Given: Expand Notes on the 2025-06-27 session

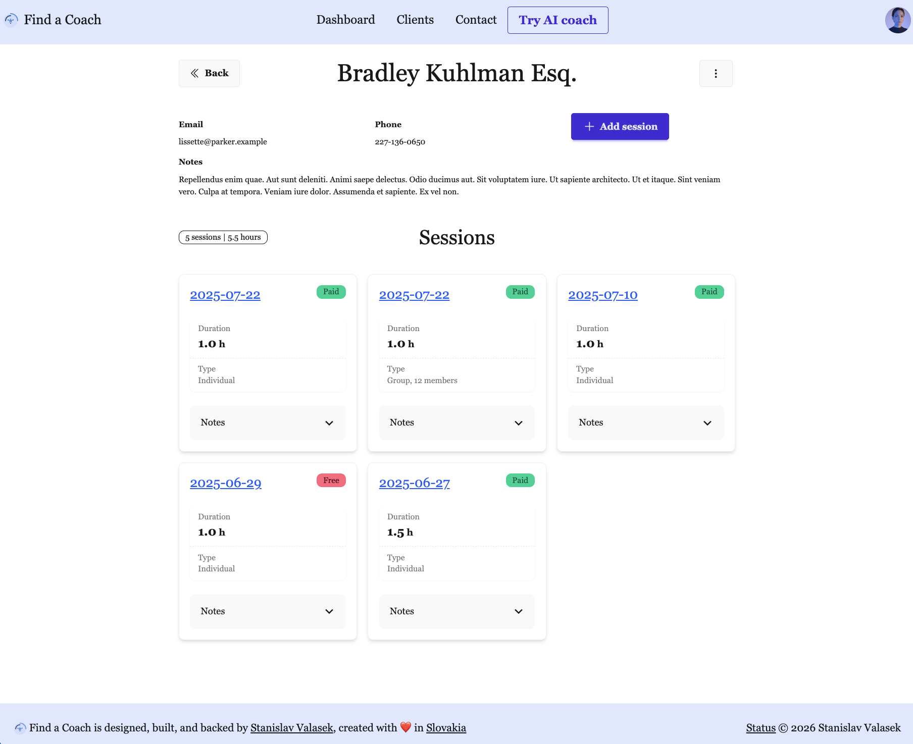Looking at the screenshot, I should pos(456,611).
